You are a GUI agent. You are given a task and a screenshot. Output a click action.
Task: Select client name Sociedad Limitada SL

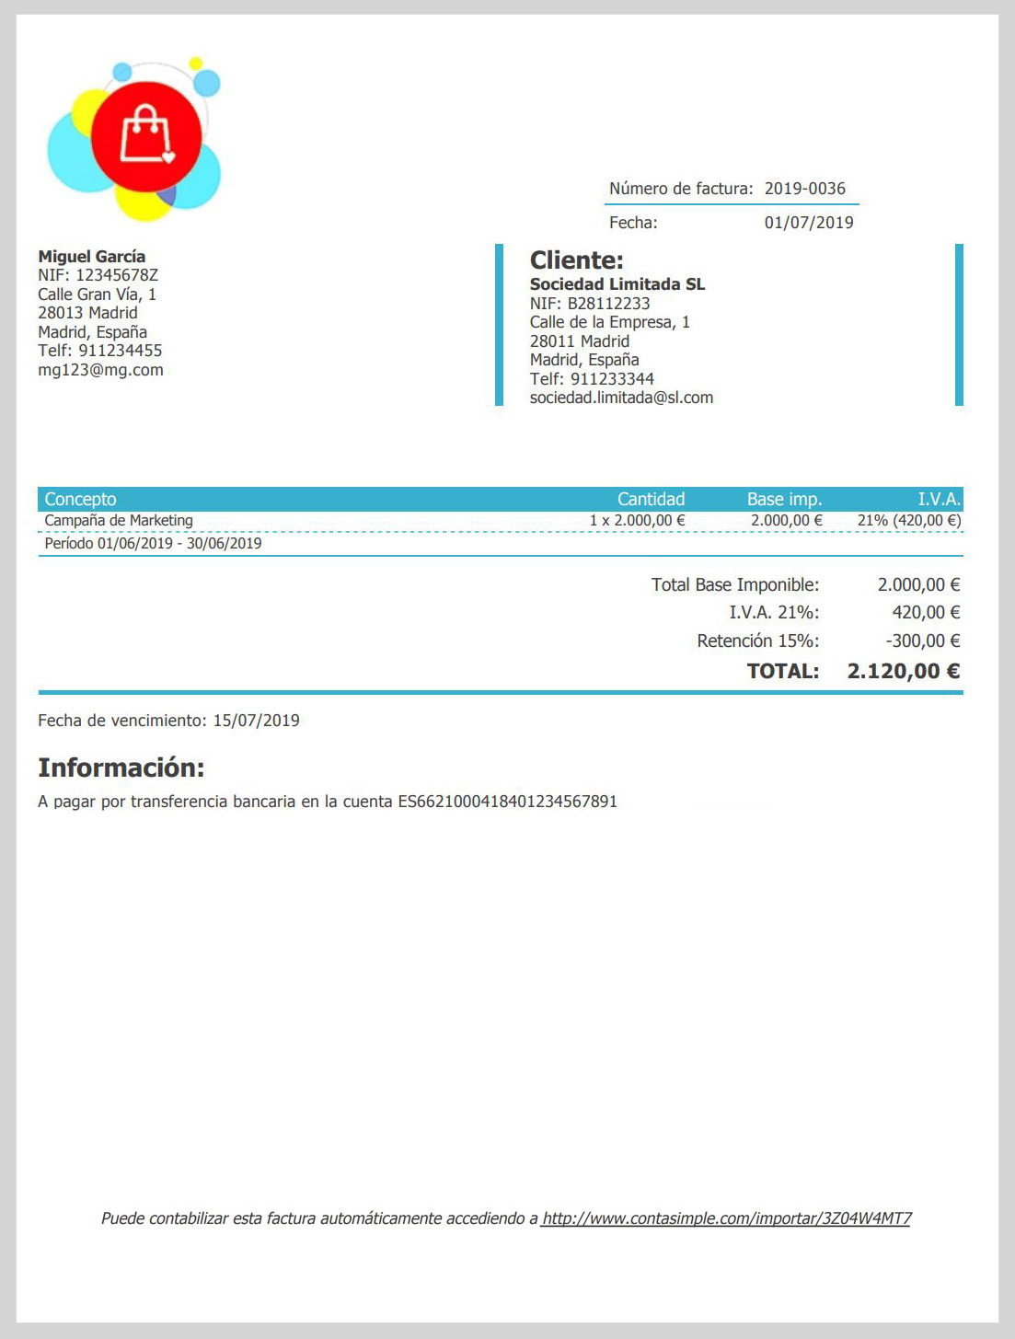click(x=617, y=284)
